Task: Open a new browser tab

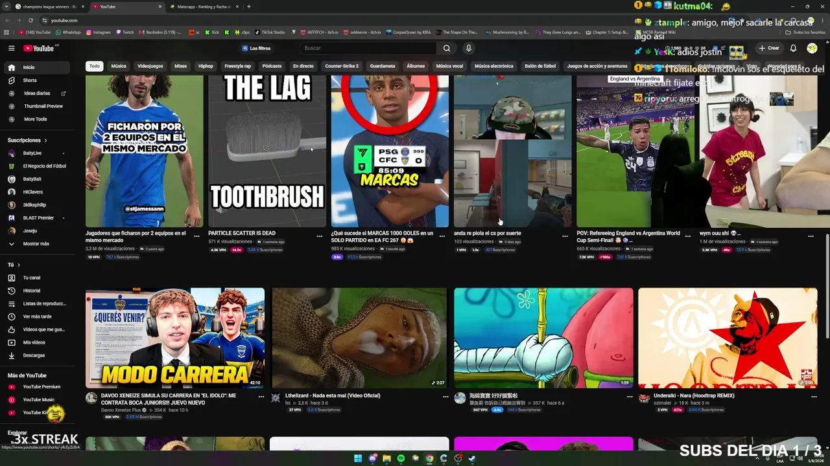Action: point(249,6)
